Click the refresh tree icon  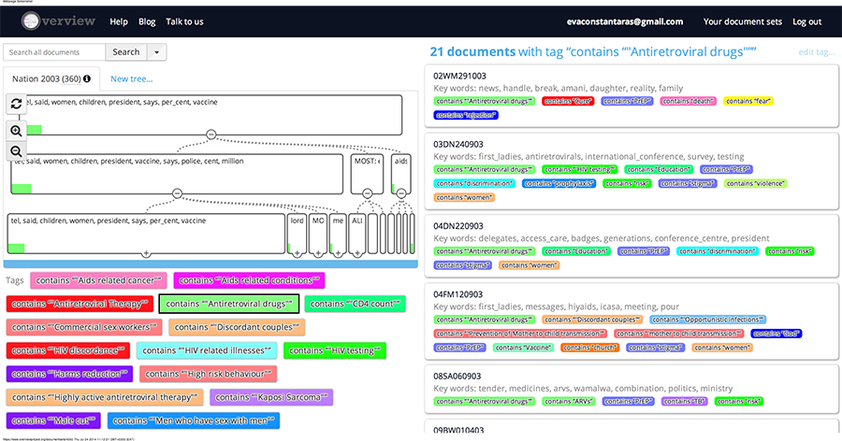pos(16,105)
